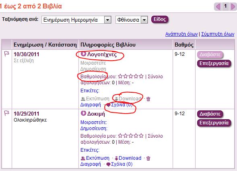Click the Ολοκληρώθηκε status text
The image size is (237, 171).
pyautogui.click(x=30, y=120)
